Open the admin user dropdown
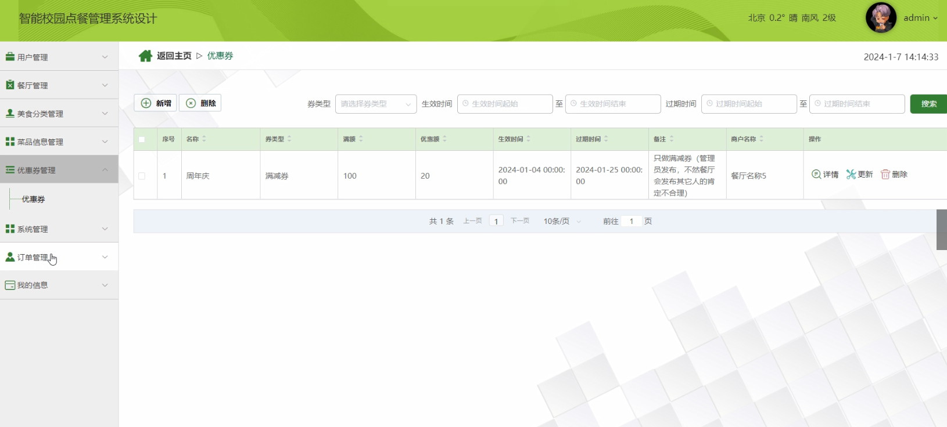This screenshot has height=427, width=947. (920, 18)
